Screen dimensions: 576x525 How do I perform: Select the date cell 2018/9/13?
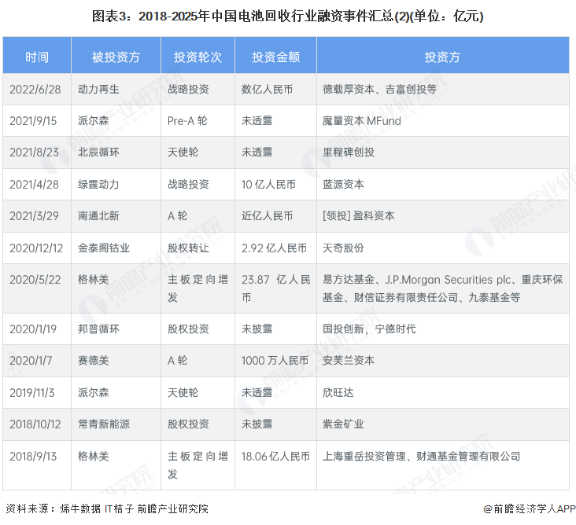[37, 465]
